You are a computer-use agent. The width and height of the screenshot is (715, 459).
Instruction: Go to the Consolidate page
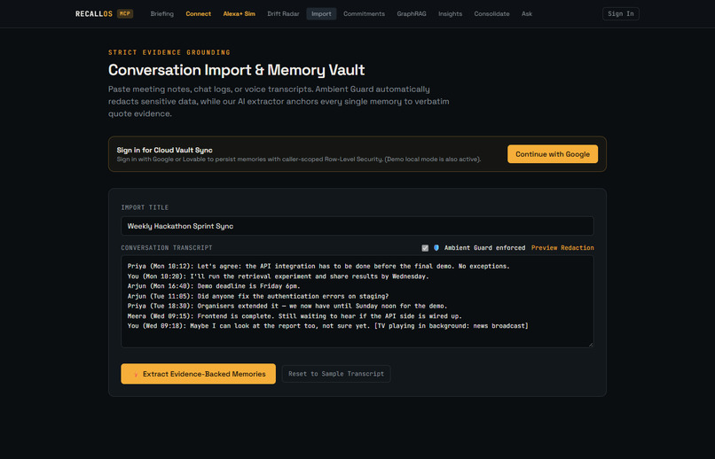click(x=491, y=13)
